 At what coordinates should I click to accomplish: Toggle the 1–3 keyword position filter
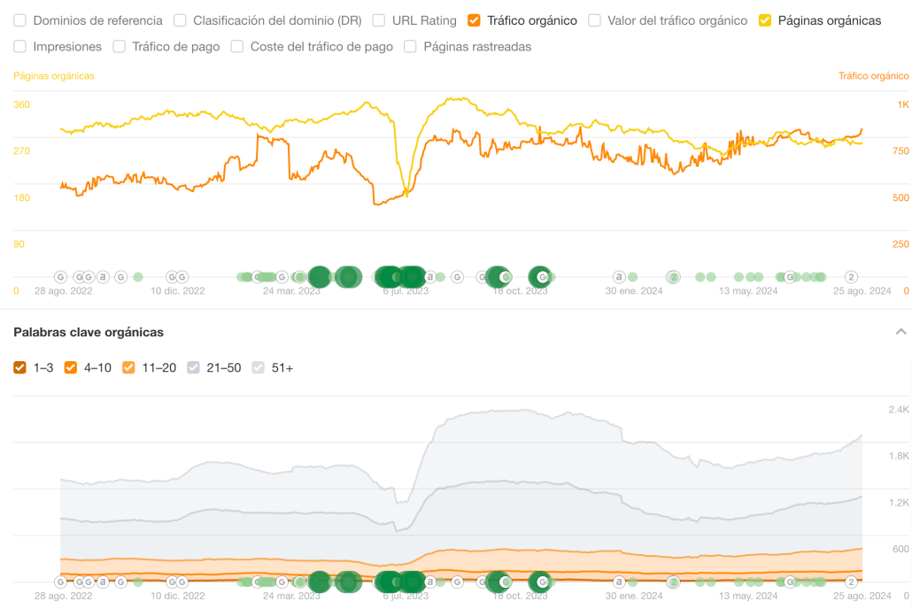(20, 367)
